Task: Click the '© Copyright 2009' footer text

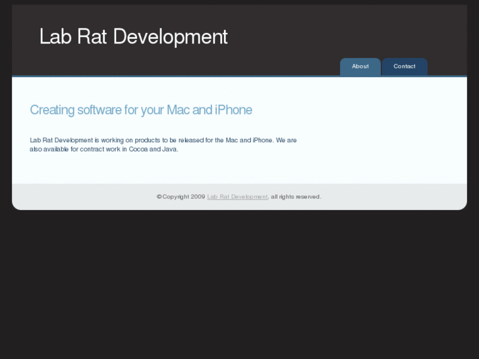Action: click(181, 197)
